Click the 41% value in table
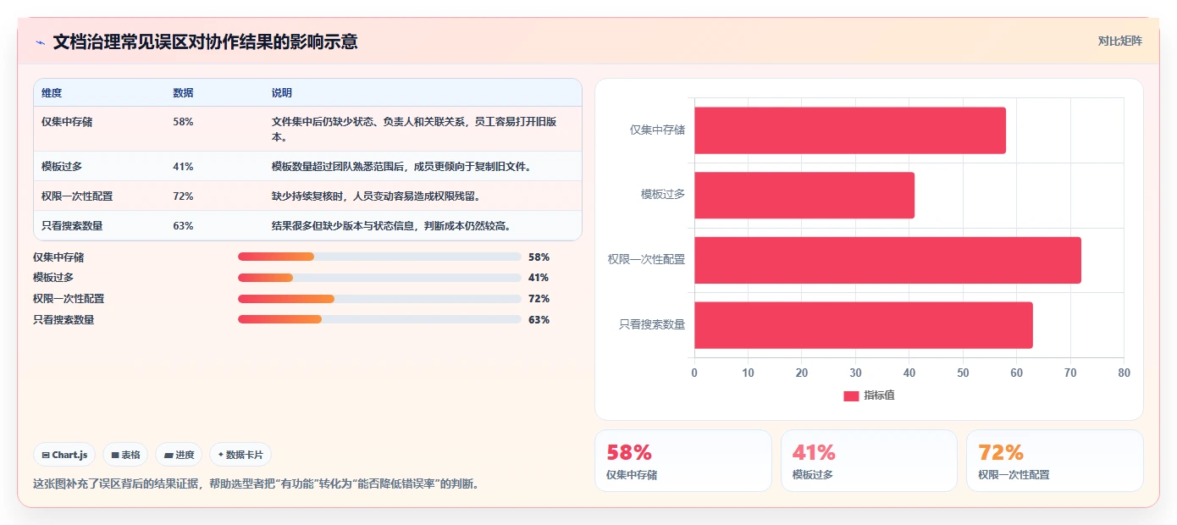 [x=183, y=167]
